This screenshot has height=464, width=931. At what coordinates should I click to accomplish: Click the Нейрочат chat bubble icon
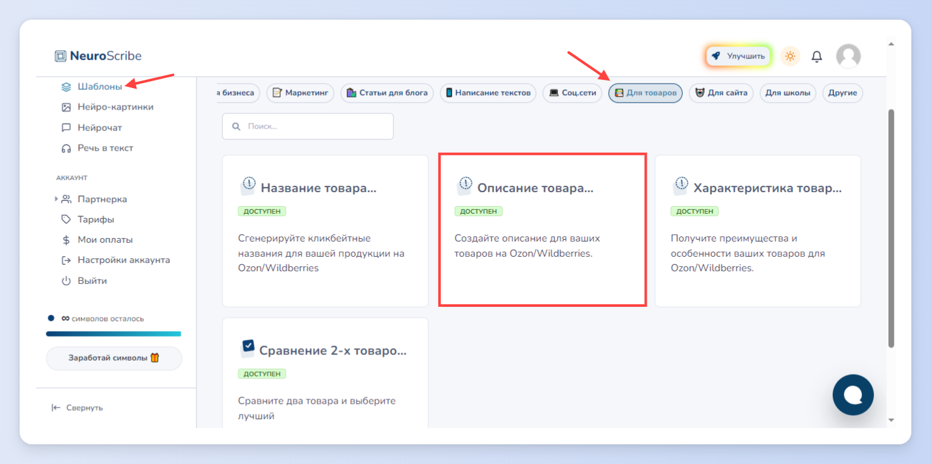click(66, 127)
